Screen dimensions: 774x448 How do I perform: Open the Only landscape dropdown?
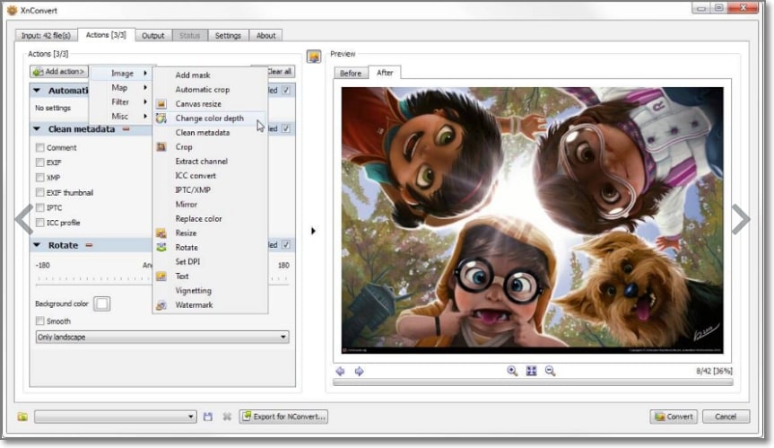click(162, 337)
